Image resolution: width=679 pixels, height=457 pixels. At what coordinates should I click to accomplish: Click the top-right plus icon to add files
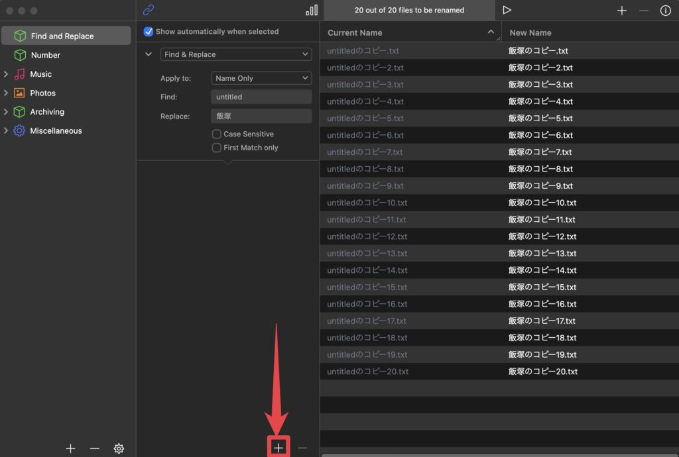[x=621, y=11]
